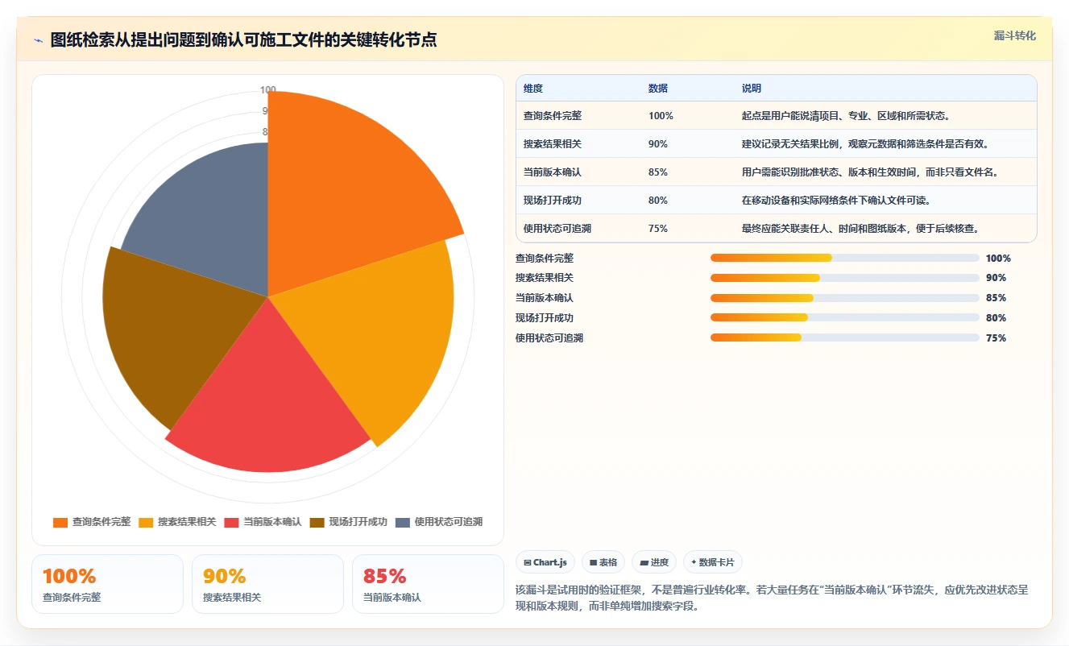Viewport: 1069px width, 646px height.
Task: Click the 使用状态可追溯 75% progress bar
Action: point(844,337)
